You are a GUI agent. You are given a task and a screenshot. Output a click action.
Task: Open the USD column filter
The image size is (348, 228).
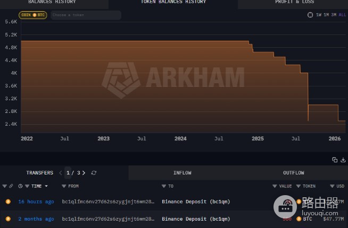tap(332, 186)
